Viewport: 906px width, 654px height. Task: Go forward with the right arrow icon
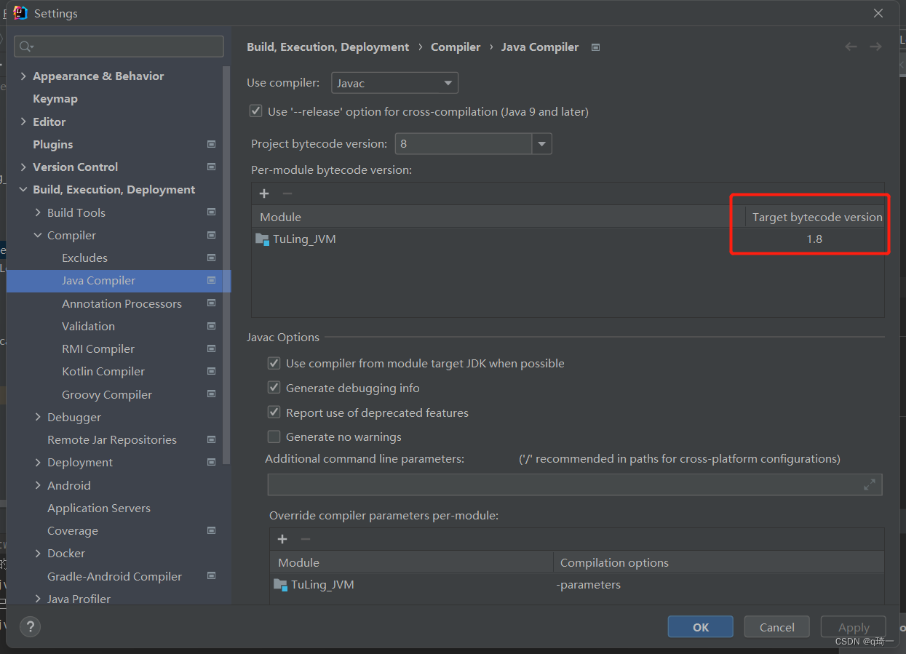[x=875, y=47]
